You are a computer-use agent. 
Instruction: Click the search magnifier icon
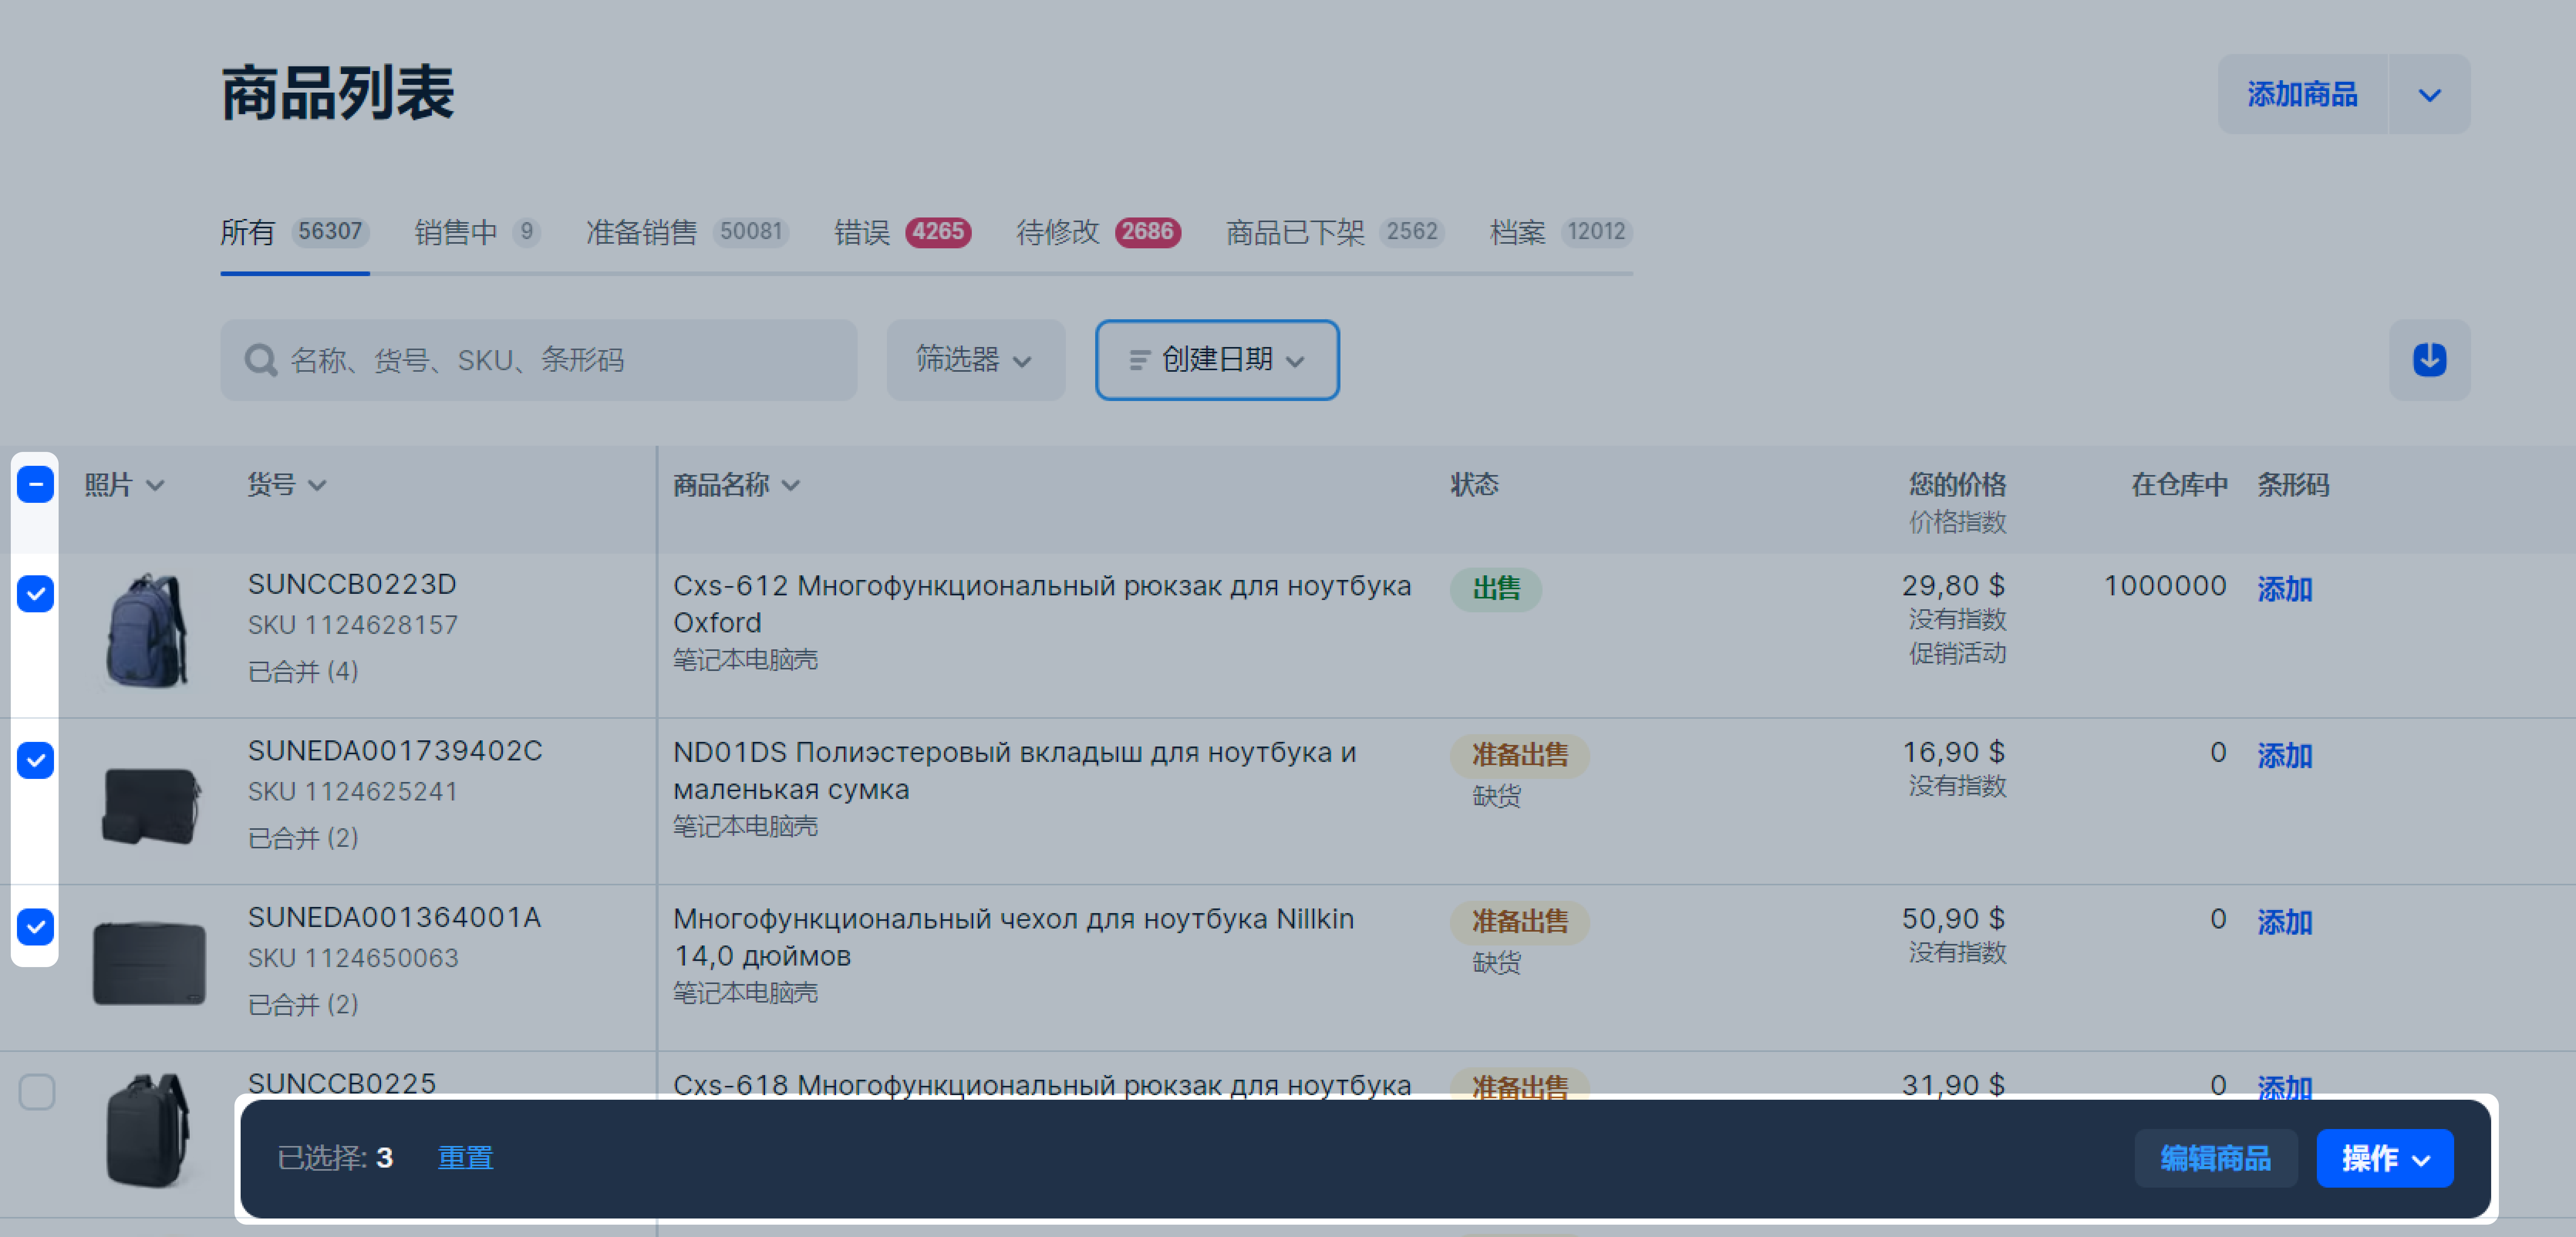tap(260, 360)
